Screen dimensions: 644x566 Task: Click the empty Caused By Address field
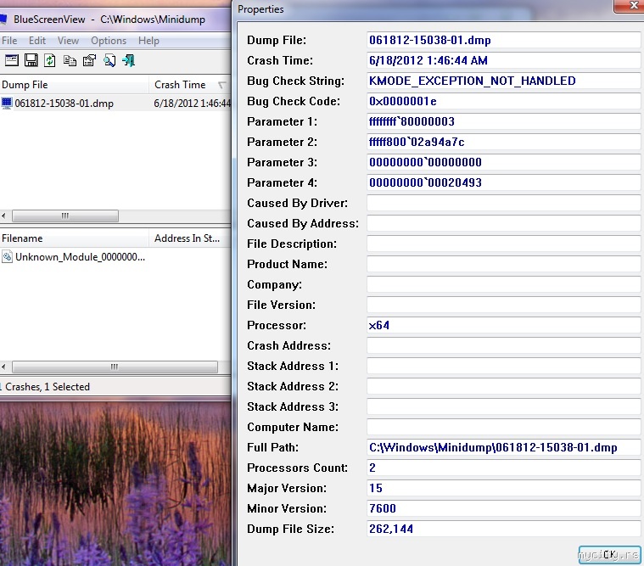503,223
